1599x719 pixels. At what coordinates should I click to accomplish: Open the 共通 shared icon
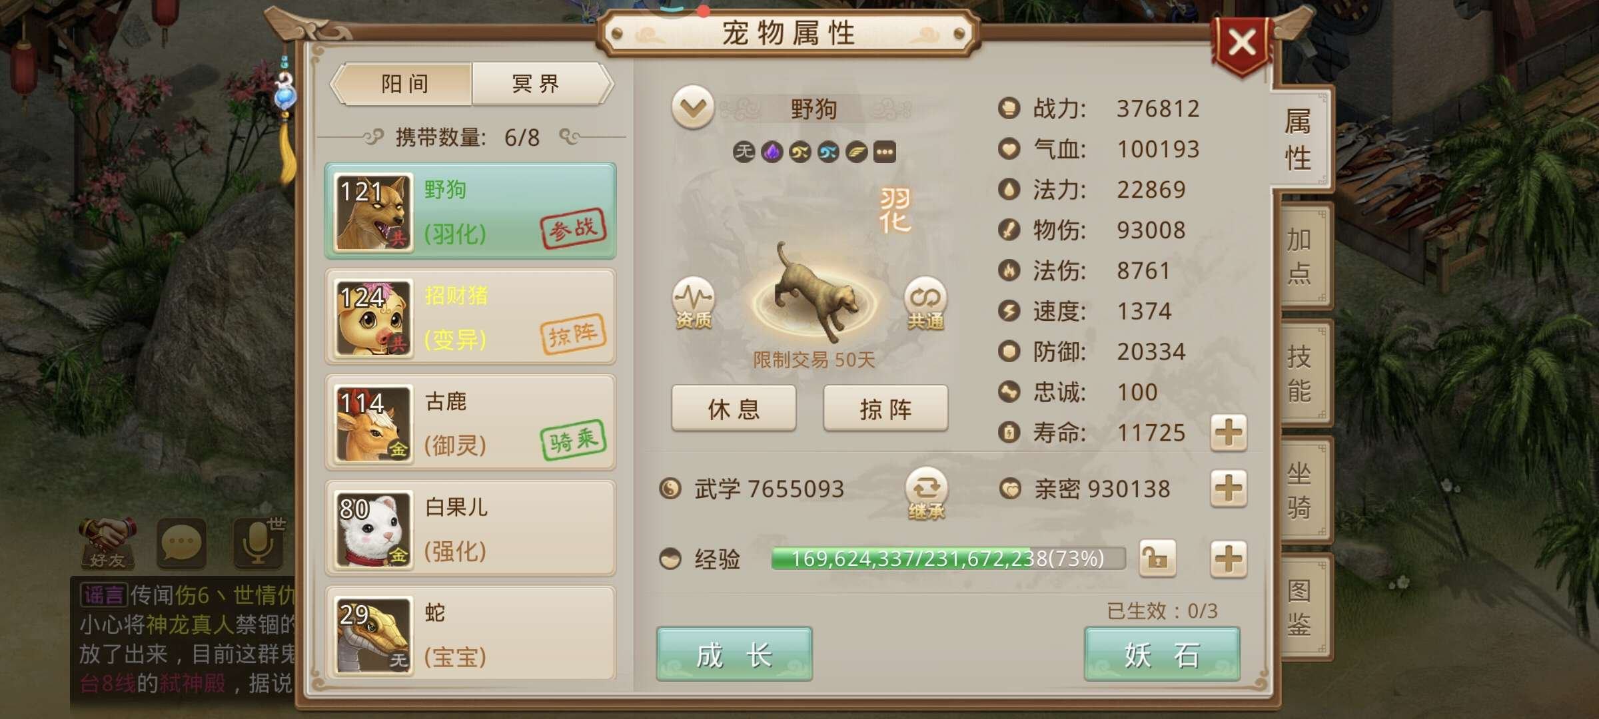tap(925, 302)
